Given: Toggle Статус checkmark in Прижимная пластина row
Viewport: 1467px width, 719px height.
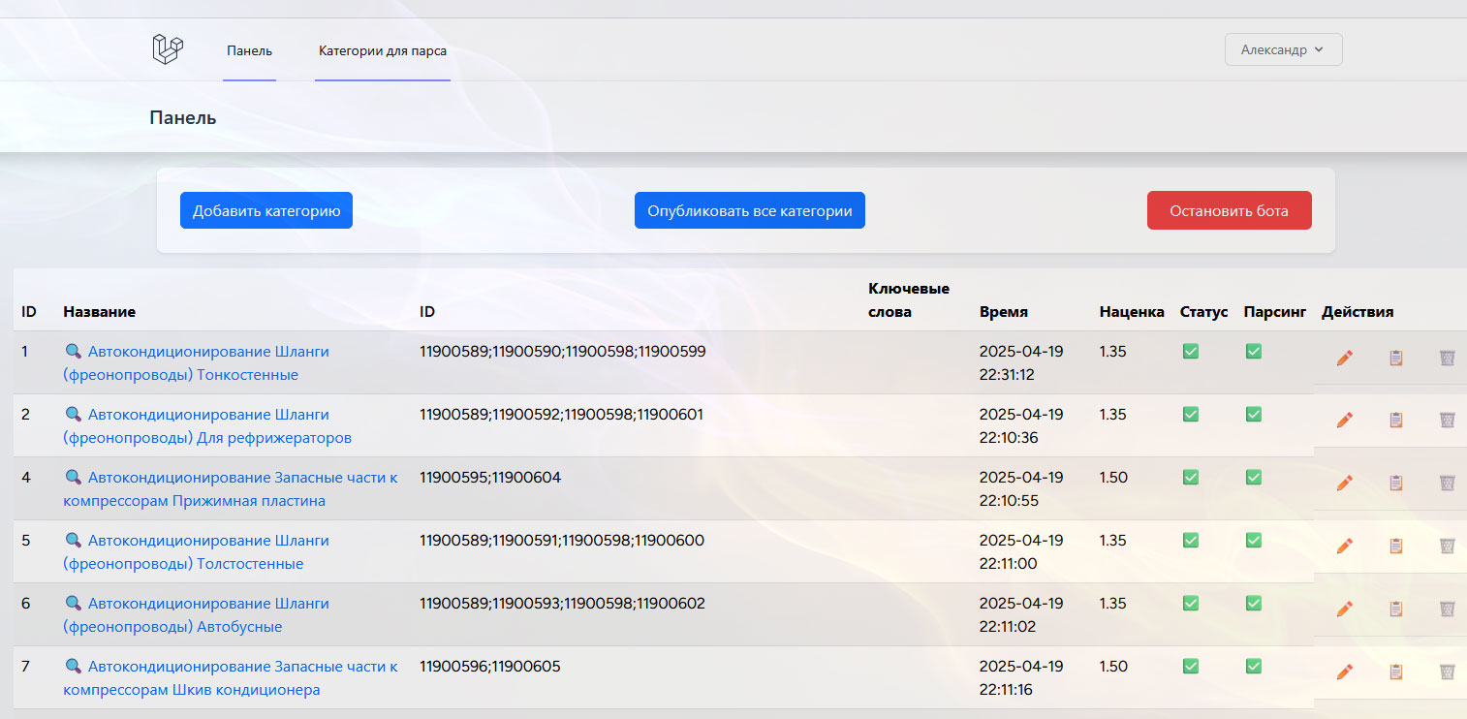Looking at the screenshot, I should [1191, 478].
